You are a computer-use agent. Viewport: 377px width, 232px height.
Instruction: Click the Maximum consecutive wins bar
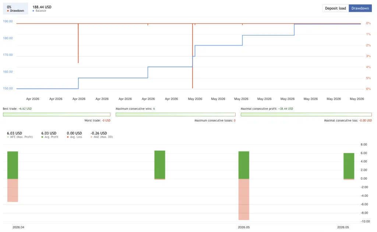click(x=176, y=115)
